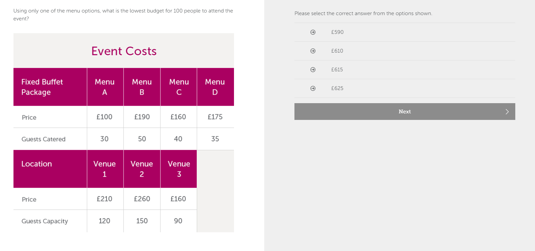Click the Menu C column header
Screen dimensions: 535x251
(179, 87)
